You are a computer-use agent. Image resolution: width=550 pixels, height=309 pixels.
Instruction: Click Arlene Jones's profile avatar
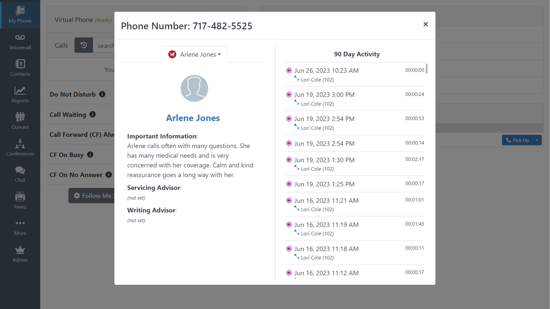tap(194, 89)
